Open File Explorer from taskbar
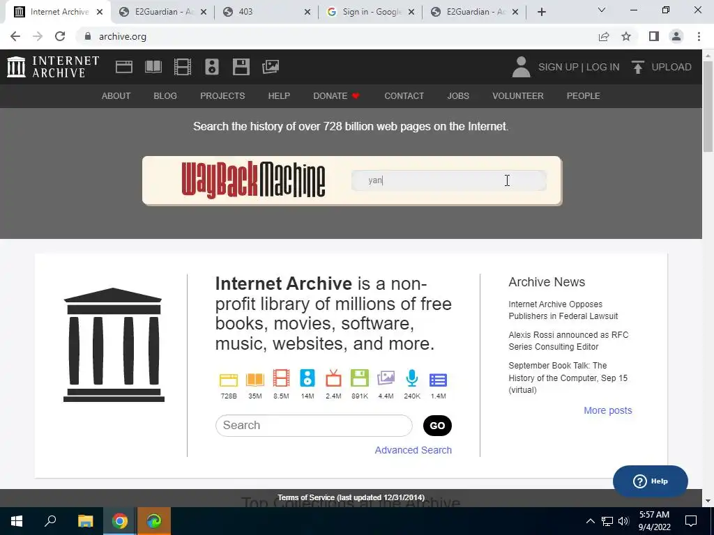Viewport: 714px width, 535px height. (x=85, y=521)
